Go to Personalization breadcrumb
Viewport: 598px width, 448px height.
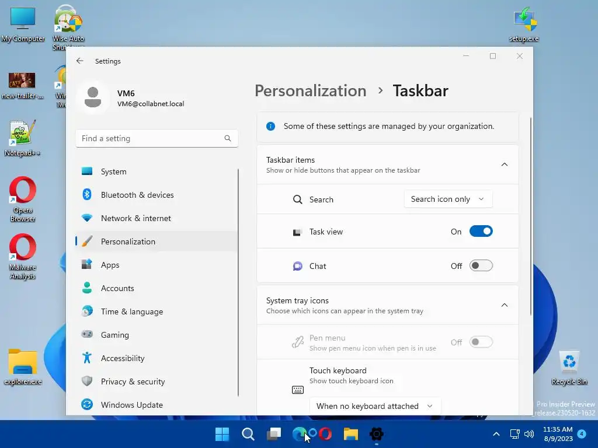[311, 90]
